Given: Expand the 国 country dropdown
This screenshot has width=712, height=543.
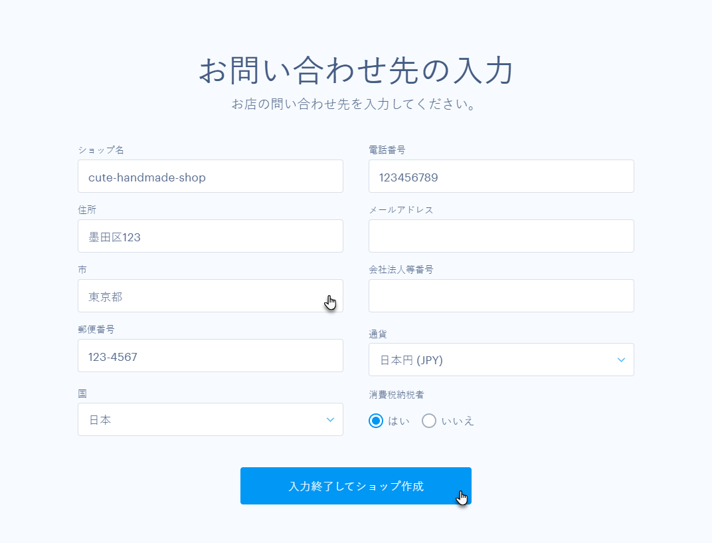Looking at the screenshot, I should click(x=330, y=419).
